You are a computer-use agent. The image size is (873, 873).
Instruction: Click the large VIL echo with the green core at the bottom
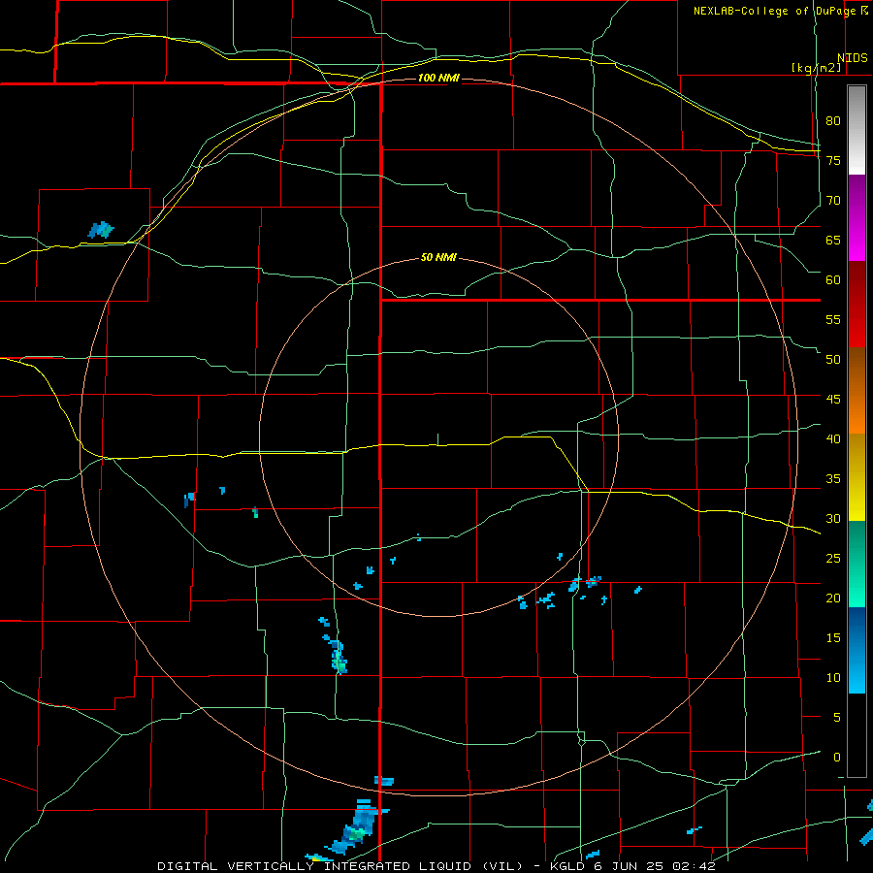(x=356, y=826)
